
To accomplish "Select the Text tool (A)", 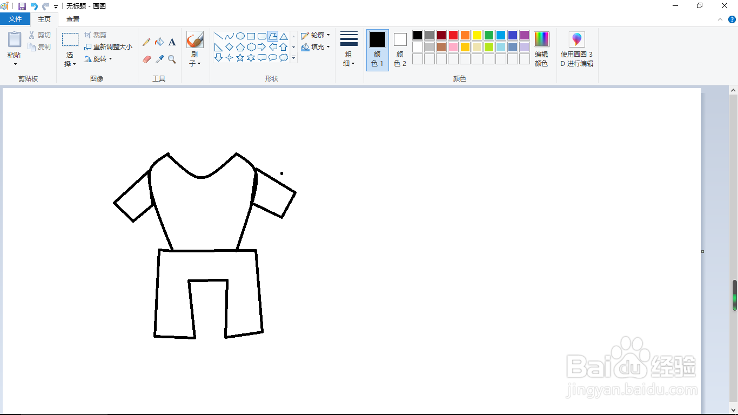I will (x=172, y=42).
